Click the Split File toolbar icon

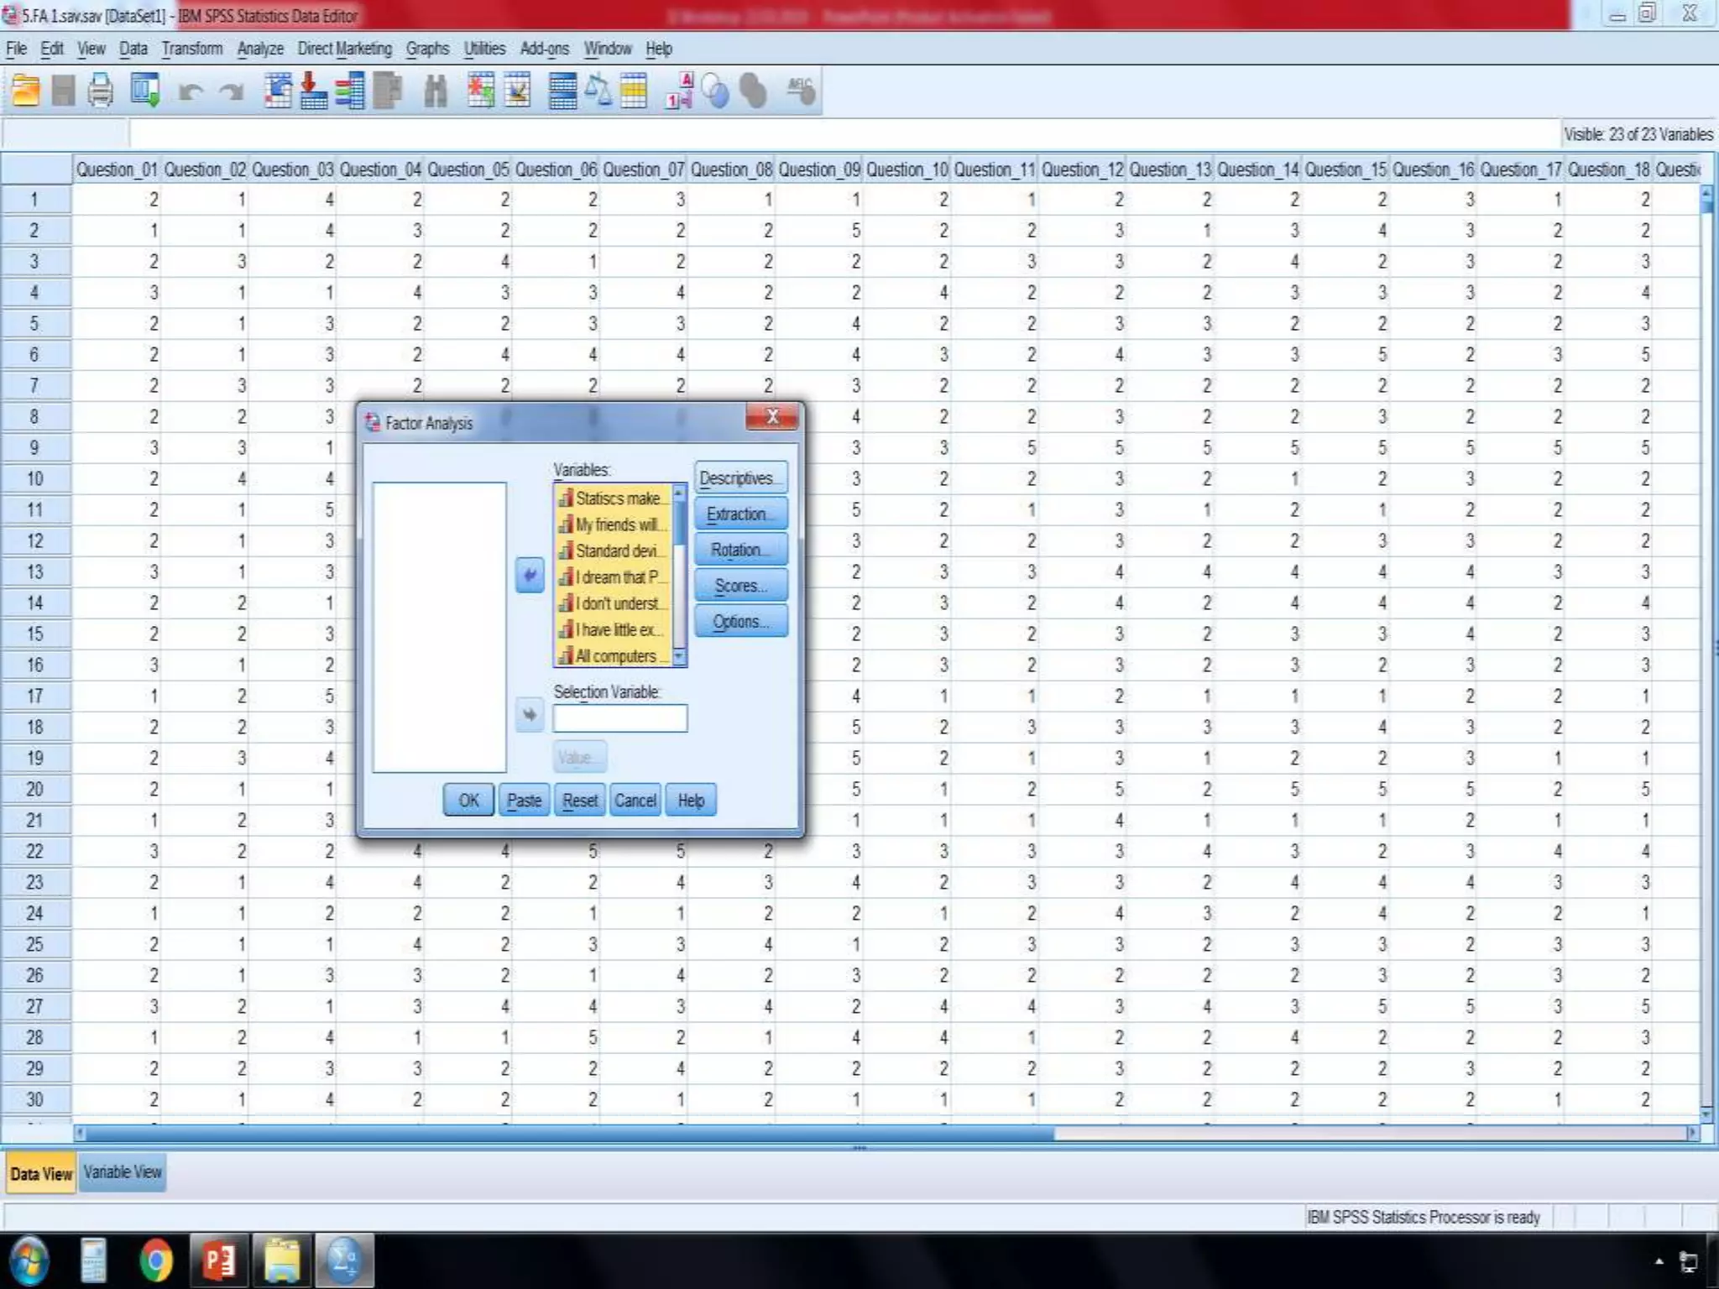tap(562, 91)
